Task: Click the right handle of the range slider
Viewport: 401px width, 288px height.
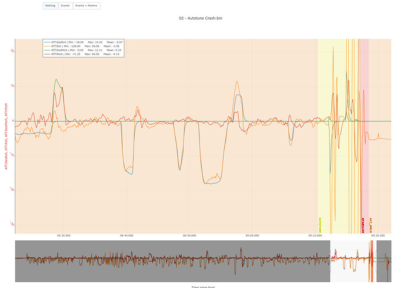Action: (x=377, y=261)
